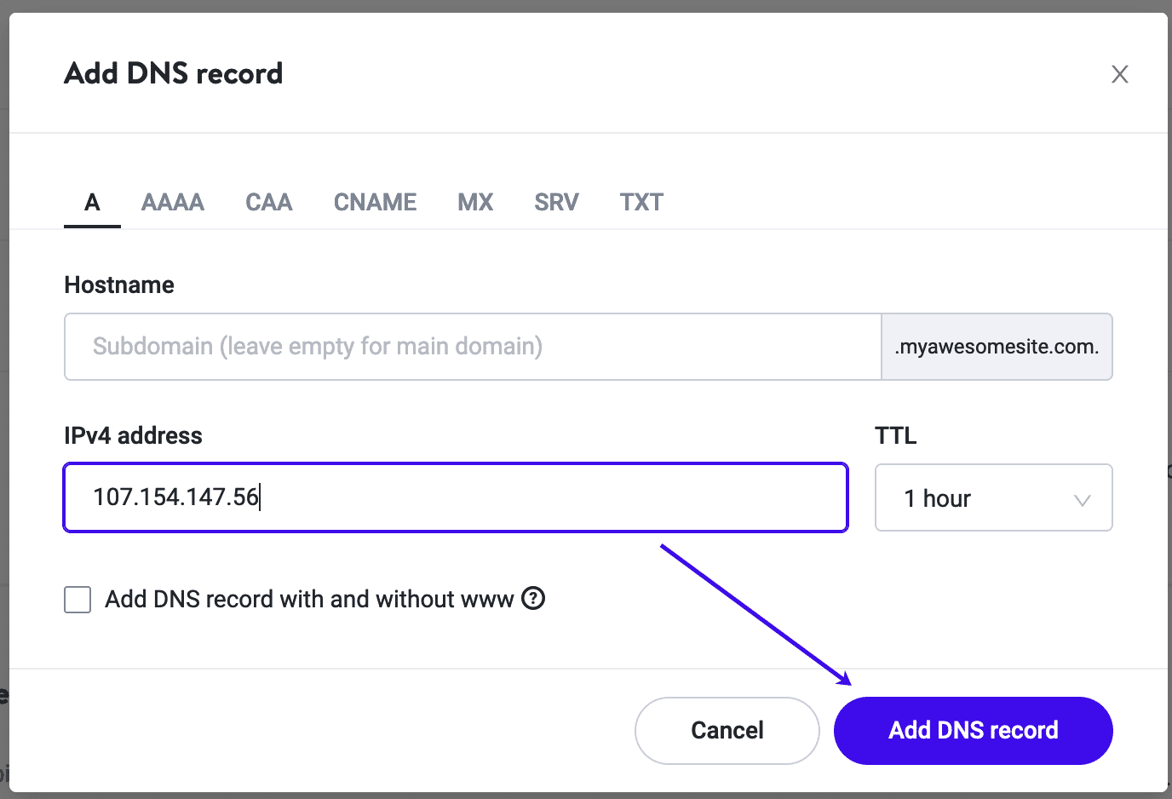
Task: Select the A record tab
Action: pos(92,203)
